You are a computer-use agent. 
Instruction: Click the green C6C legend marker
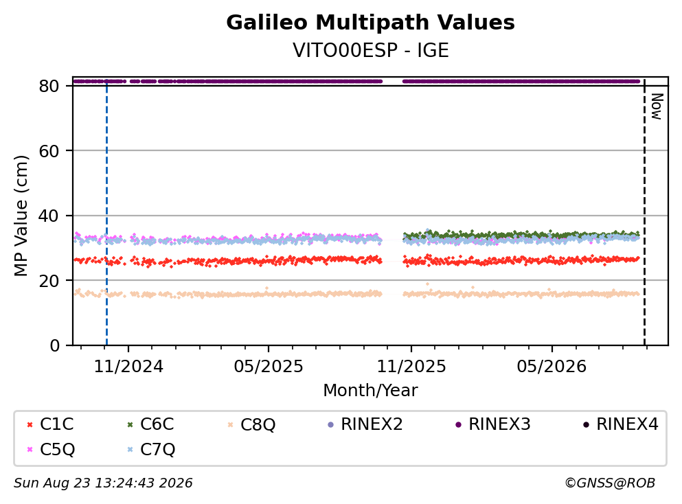[130, 425]
